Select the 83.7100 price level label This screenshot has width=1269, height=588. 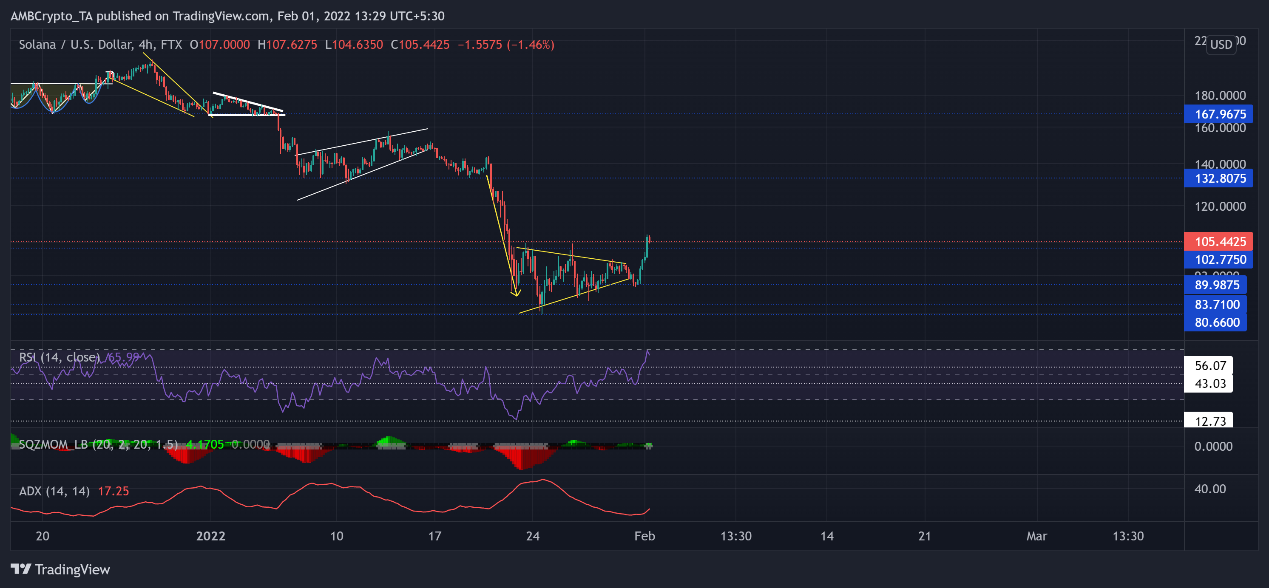pos(1215,304)
